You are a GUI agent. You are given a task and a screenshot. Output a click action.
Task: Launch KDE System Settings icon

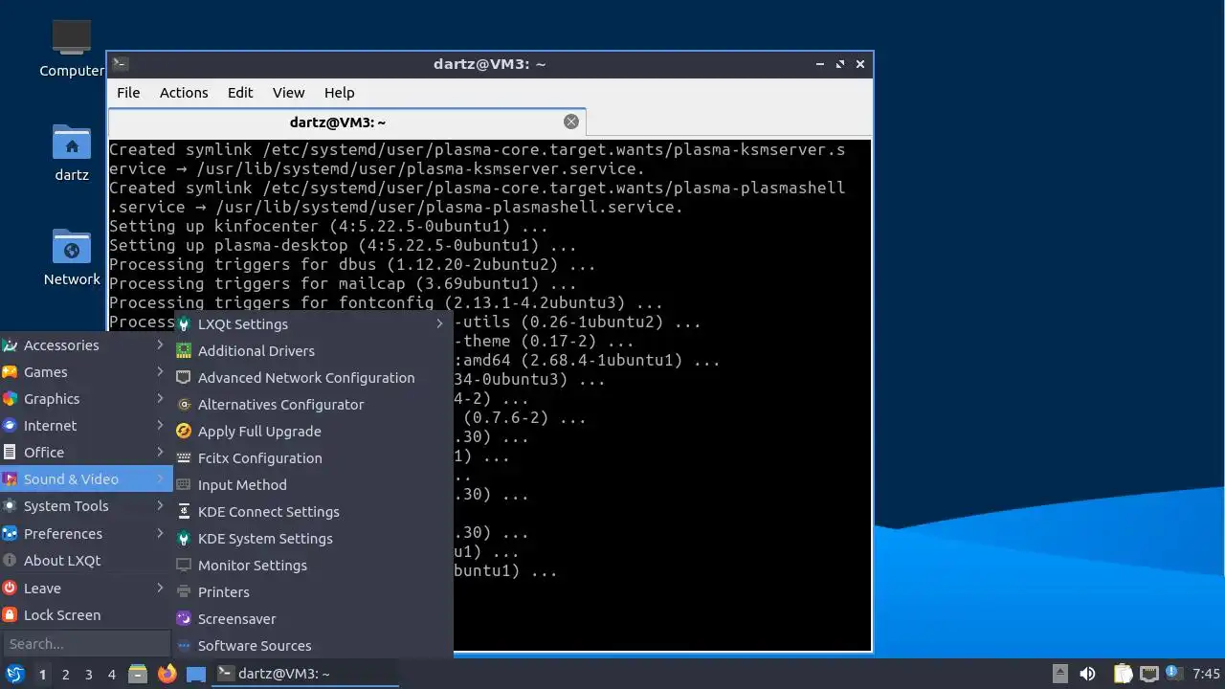coord(184,539)
